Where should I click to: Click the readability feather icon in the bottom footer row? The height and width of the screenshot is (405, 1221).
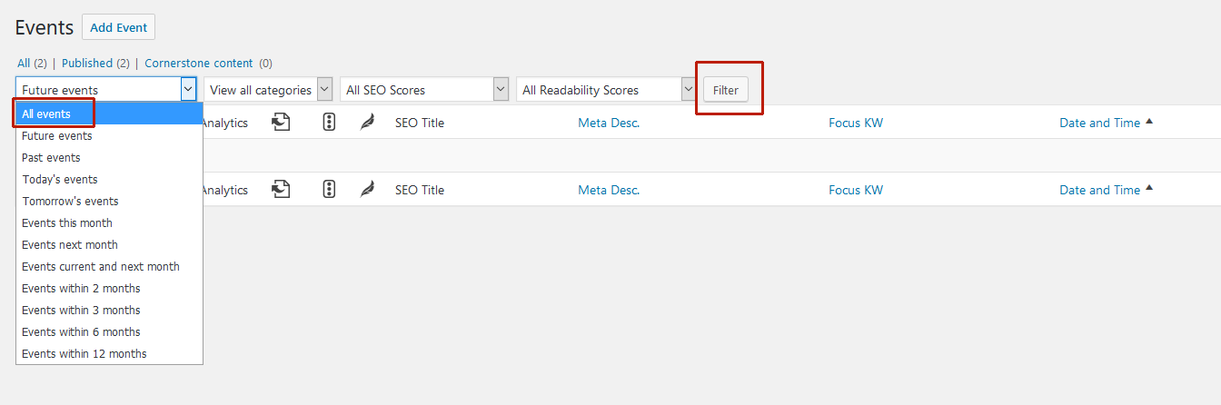367,190
